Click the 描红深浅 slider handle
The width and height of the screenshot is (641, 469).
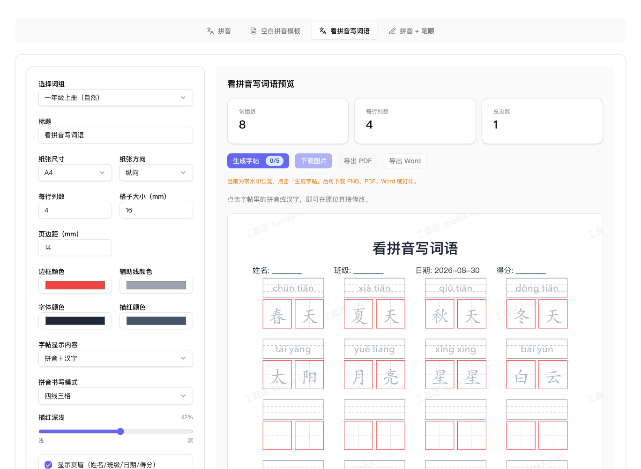(120, 431)
